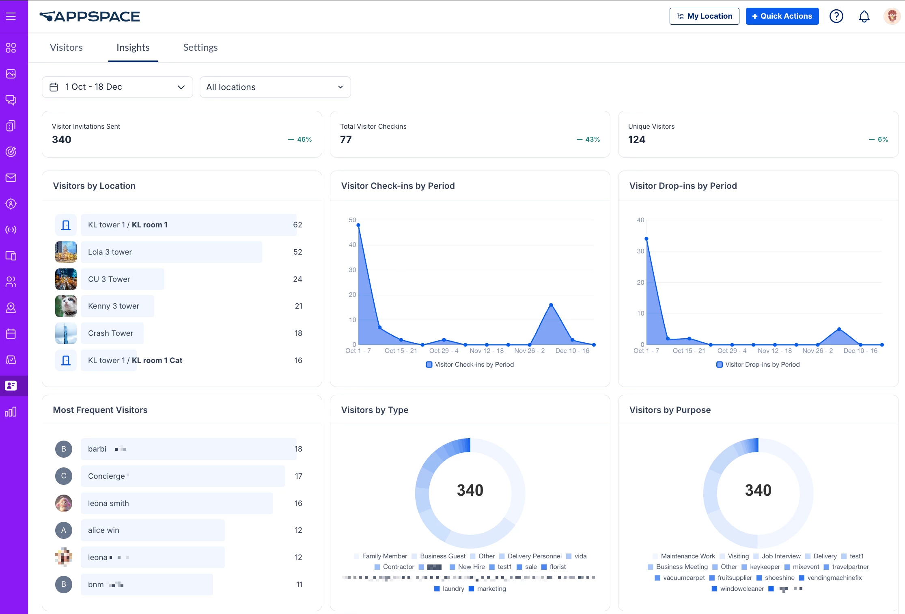Toggle Visitor Check-ins by Period legend
905x614 pixels.
pyautogui.click(x=470, y=365)
